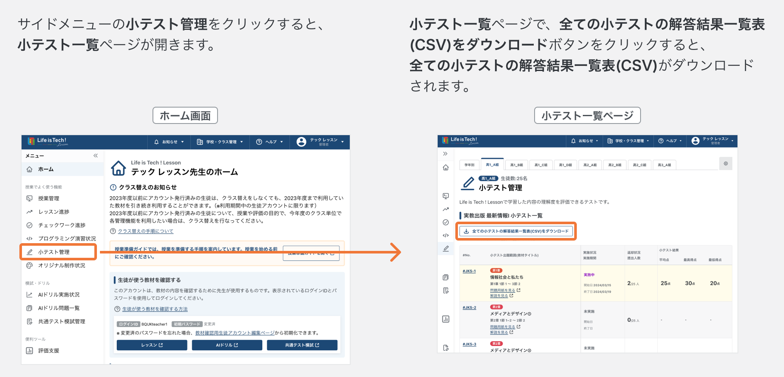The height and width of the screenshot is (377, 784).
Task: Click 授業管理 monitor icon in quiz page sidebar
Action: point(446,196)
